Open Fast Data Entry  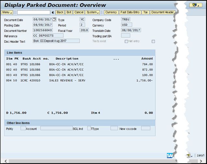[x=130, y=12]
